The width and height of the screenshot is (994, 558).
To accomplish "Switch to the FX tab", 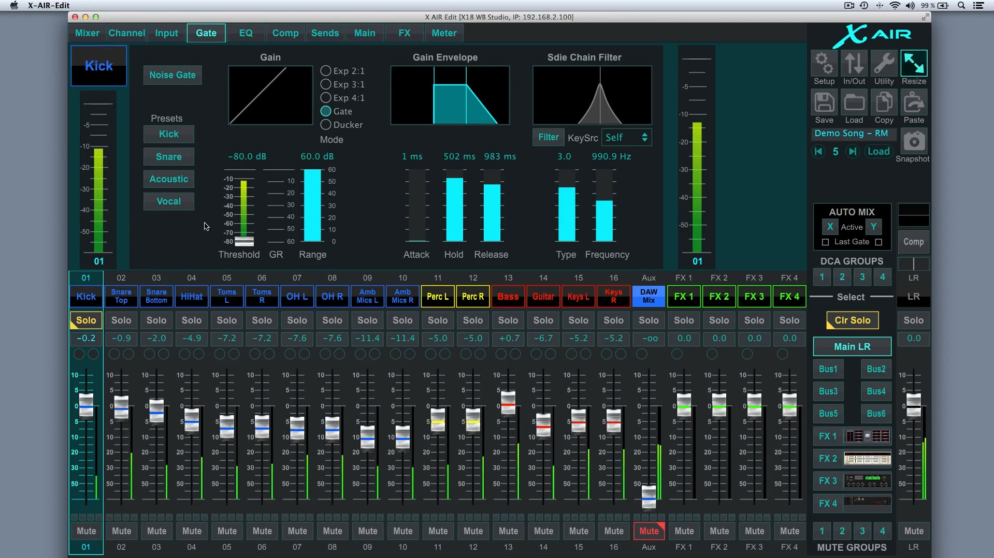I will pyautogui.click(x=405, y=33).
